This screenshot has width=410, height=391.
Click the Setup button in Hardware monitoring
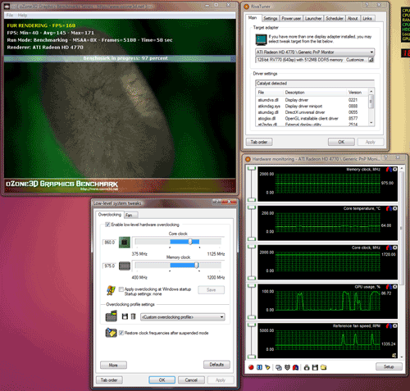coord(389,366)
